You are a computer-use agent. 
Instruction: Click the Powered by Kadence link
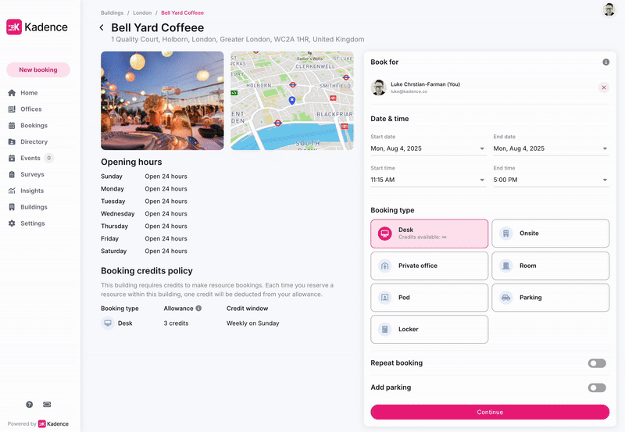(37, 424)
